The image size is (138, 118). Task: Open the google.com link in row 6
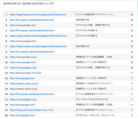(x=23, y=41)
